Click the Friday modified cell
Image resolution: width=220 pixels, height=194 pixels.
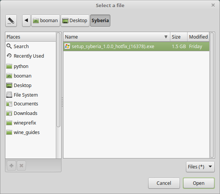(196, 47)
